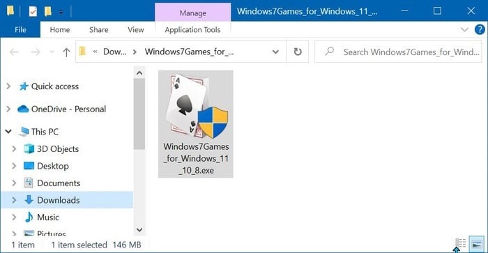Click the 3D Objects cube icon
Image resolution: width=488 pixels, height=253 pixels.
(29, 148)
